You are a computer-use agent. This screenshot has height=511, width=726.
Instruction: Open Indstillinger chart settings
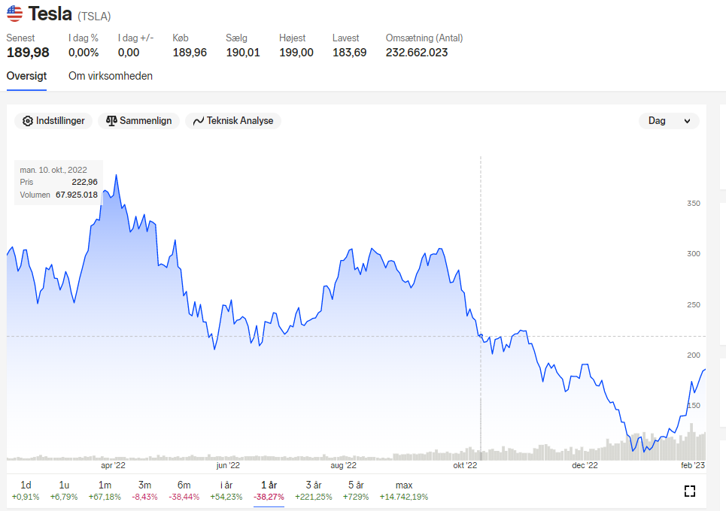pyautogui.click(x=53, y=121)
